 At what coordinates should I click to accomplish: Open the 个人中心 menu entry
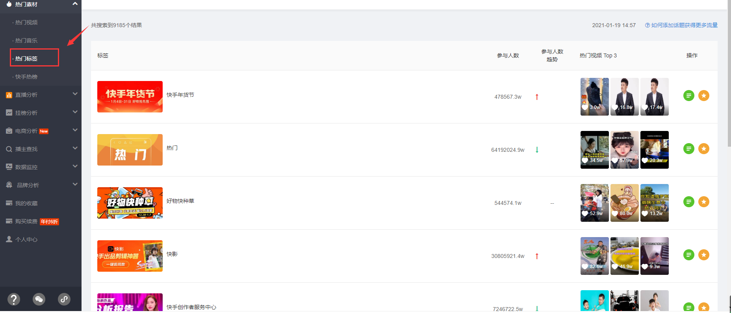pyautogui.click(x=26, y=239)
